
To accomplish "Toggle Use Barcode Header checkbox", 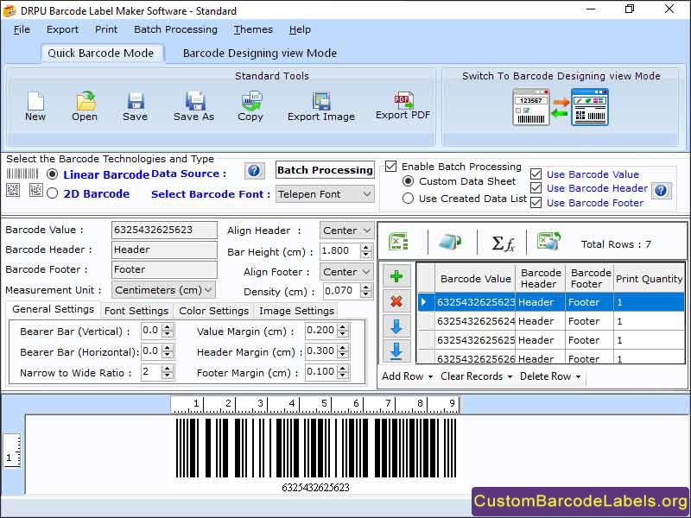I will tap(536, 188).
